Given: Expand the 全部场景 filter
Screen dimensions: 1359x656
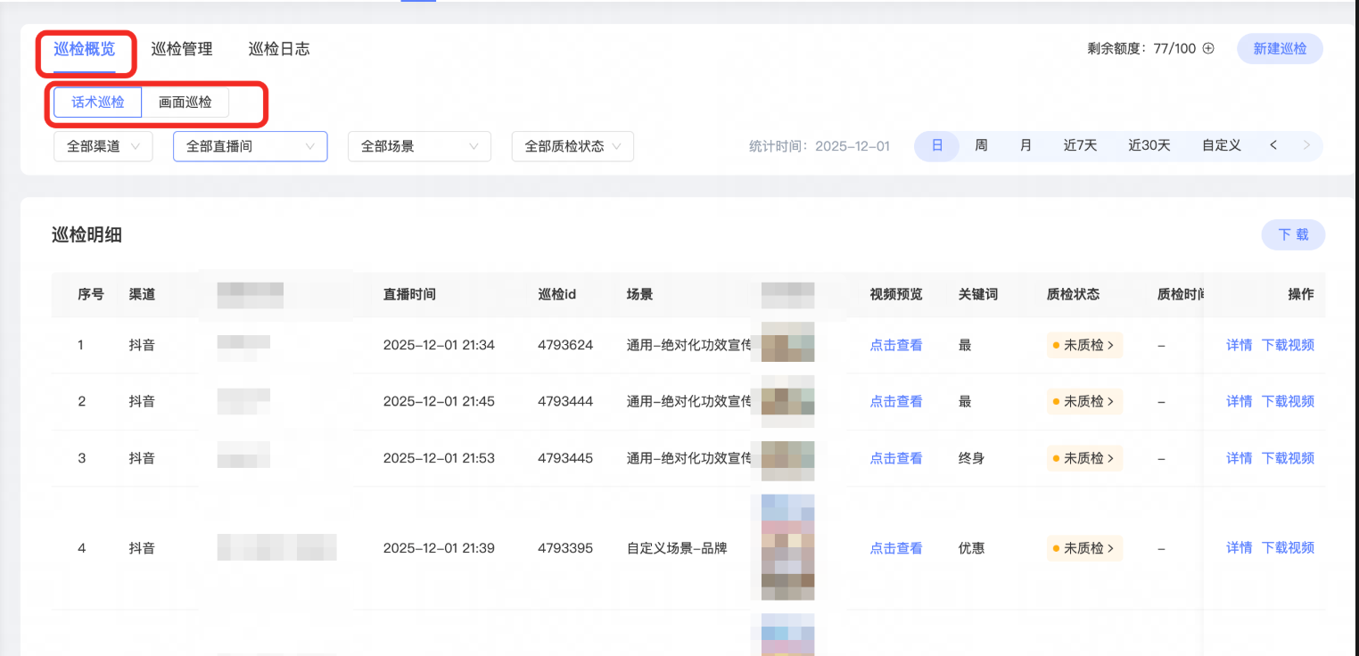Looking at the screenshot, I should [x=419, y=146].
